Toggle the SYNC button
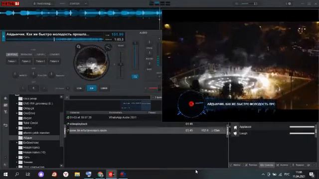The height and width of the screenshot is (179, 319). pos(104,89)
